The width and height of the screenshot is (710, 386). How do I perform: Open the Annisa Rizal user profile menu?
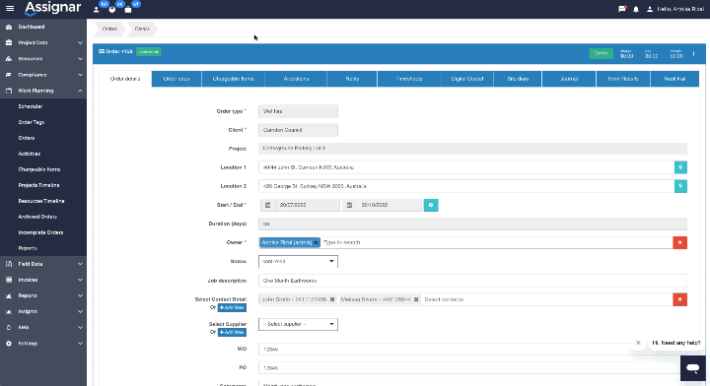(x=675, y=9)
